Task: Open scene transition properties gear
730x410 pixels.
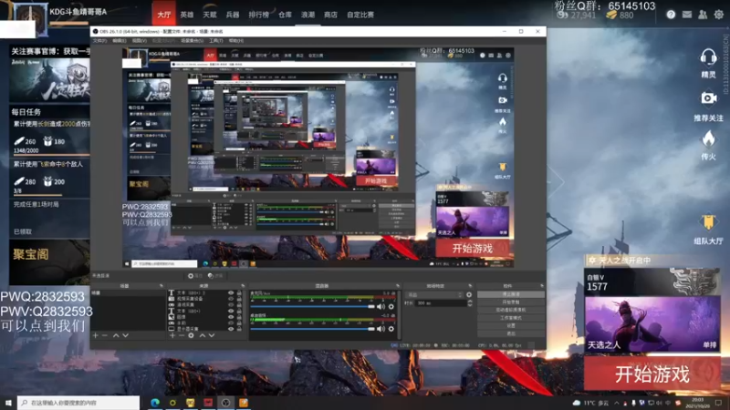Action: point(469,294)
